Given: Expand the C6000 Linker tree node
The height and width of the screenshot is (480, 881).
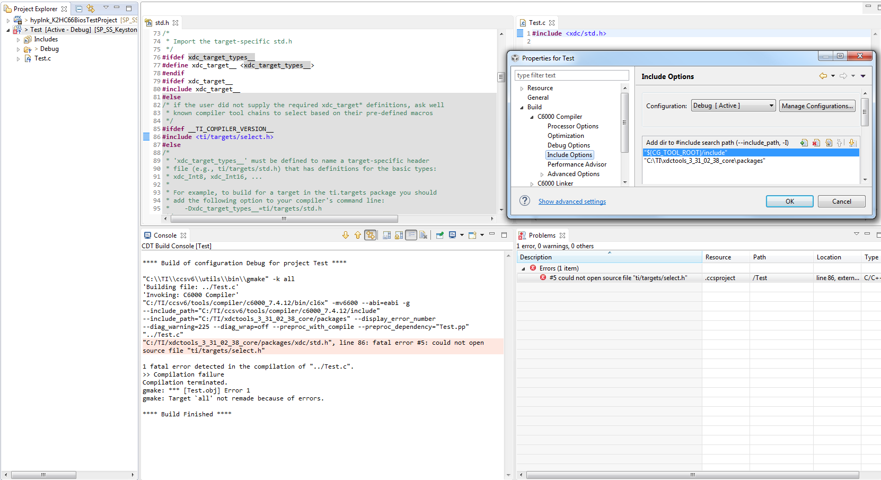Looking at the screenshot, I should coord(532,184).
